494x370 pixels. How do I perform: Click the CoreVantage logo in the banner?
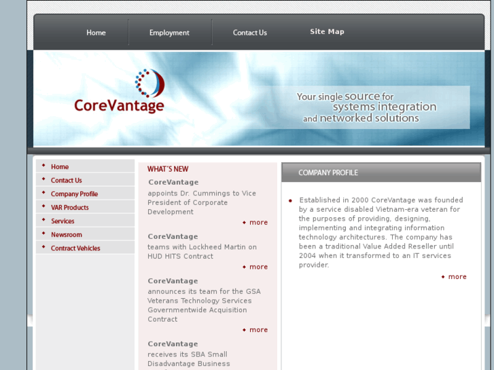tap(119, 91)
